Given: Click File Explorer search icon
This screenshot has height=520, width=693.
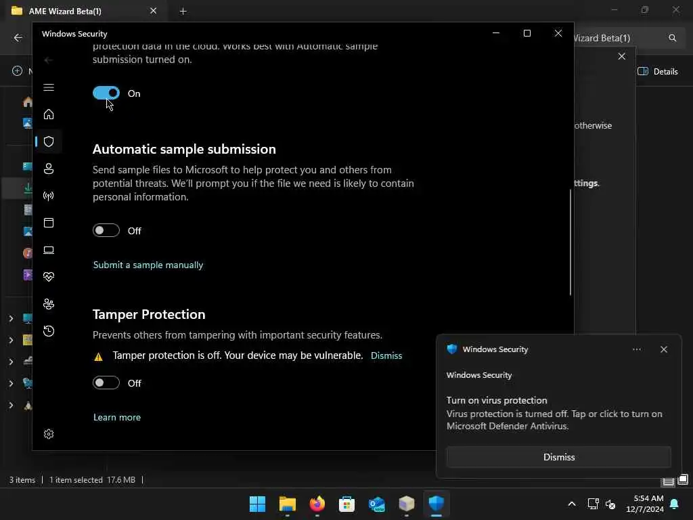Looking at the screenshot, I should (672, 38).
